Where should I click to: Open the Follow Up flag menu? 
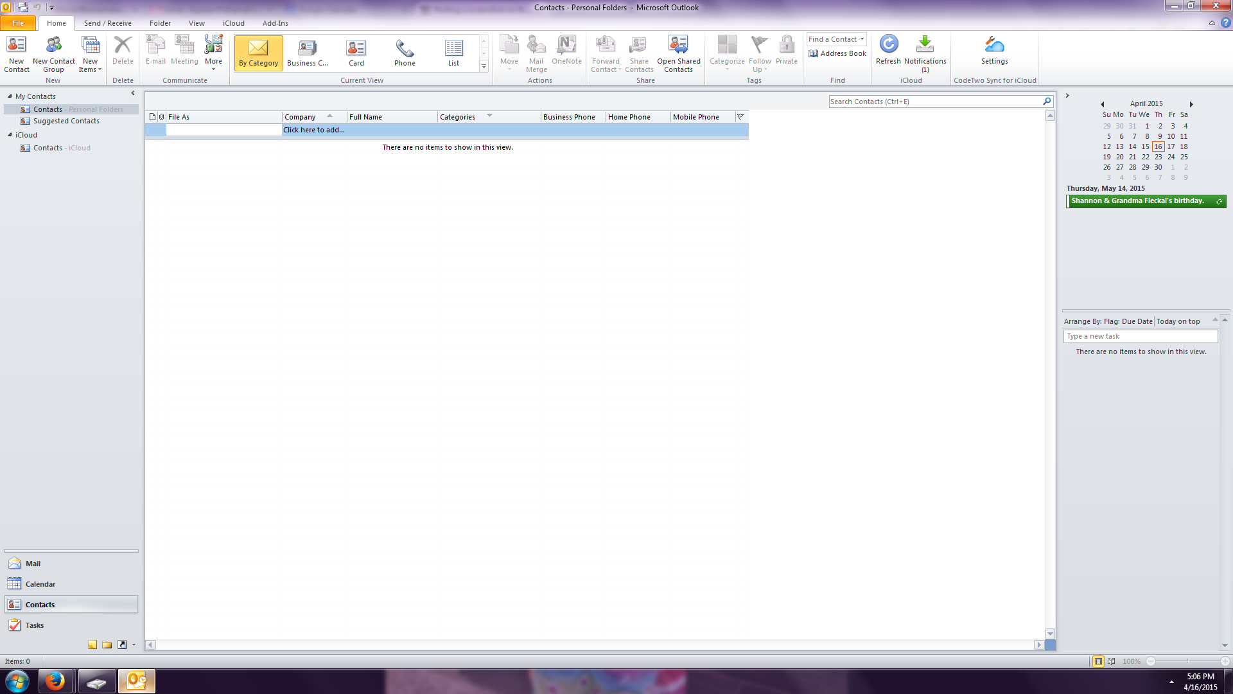(x=760, y=54)
